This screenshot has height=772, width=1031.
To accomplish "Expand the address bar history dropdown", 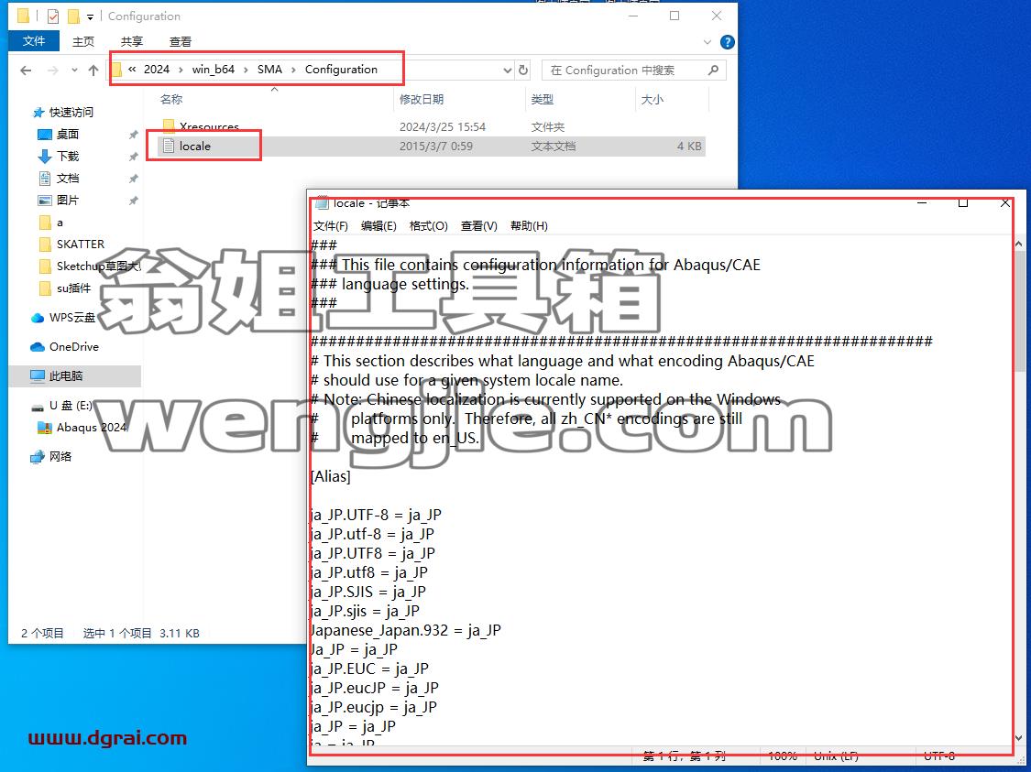I will (507, 71).
